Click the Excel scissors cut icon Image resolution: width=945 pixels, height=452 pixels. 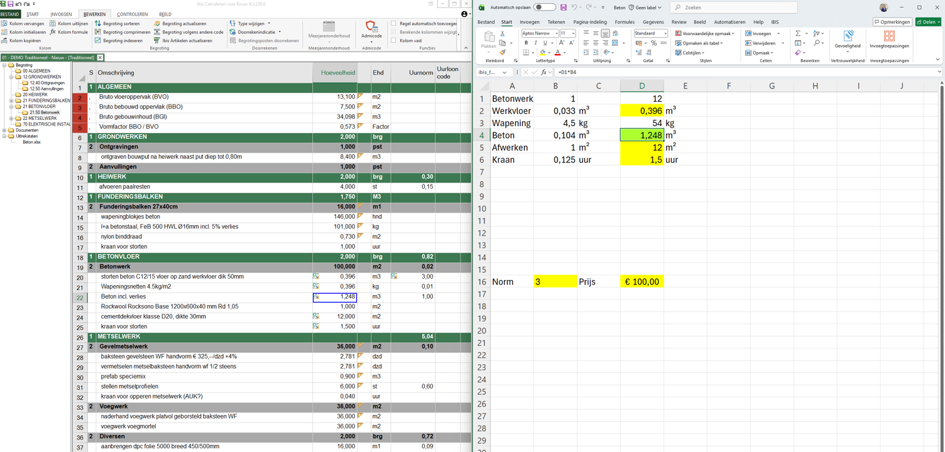[503, 33]
